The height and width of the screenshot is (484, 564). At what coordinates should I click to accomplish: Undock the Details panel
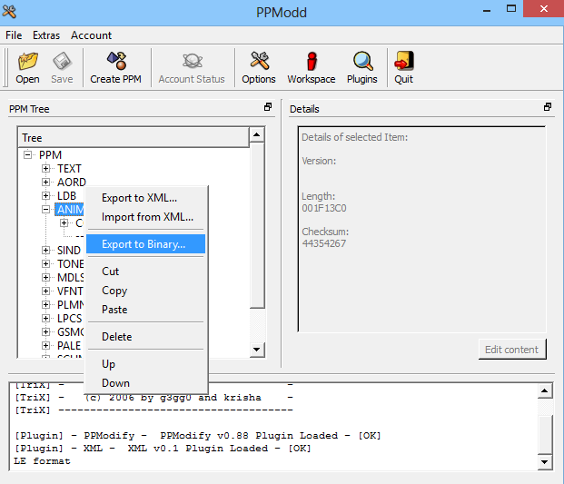point(548,107)
